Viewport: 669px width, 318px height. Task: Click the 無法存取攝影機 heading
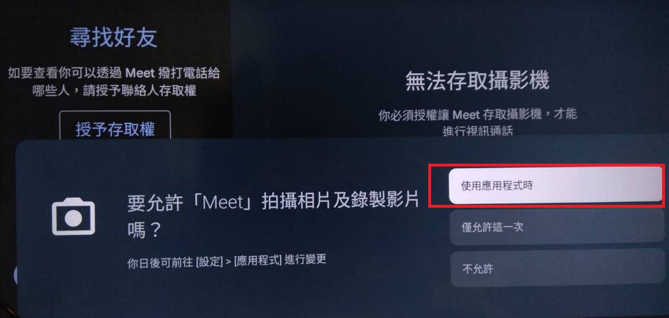click(x=477, y=81)
